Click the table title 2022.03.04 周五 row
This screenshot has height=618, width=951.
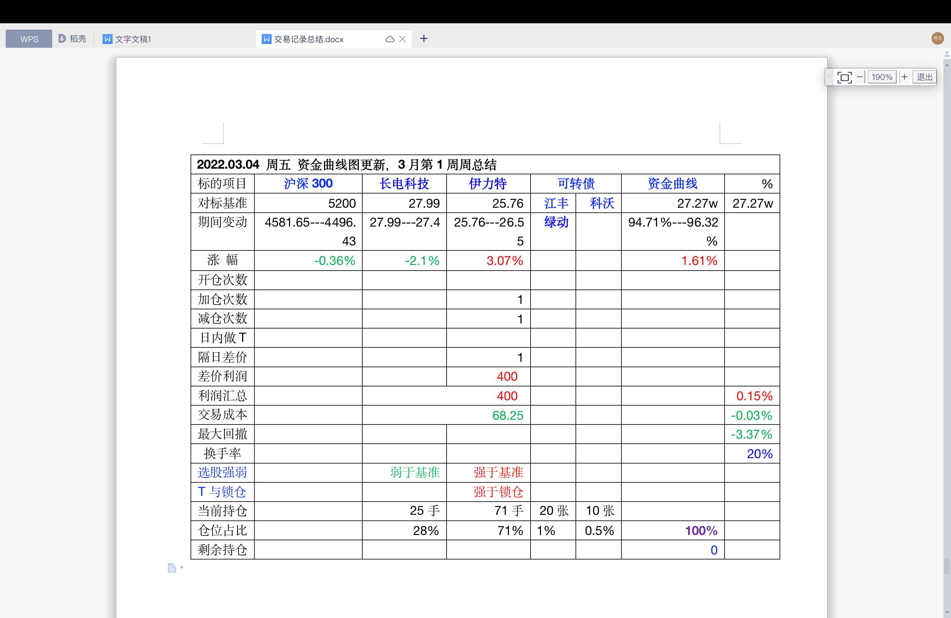(485, 164)
